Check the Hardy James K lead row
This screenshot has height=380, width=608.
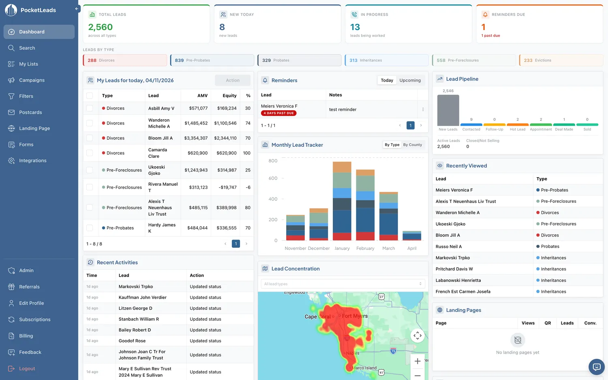click(x=90, y=228)
